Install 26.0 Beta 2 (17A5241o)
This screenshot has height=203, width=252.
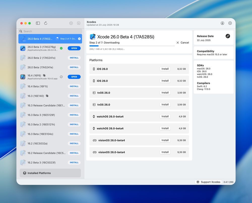point(74,58)
